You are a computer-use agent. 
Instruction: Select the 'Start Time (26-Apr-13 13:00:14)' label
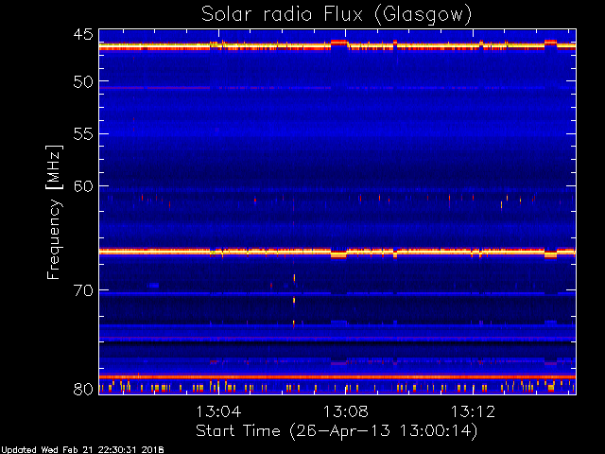337,431
